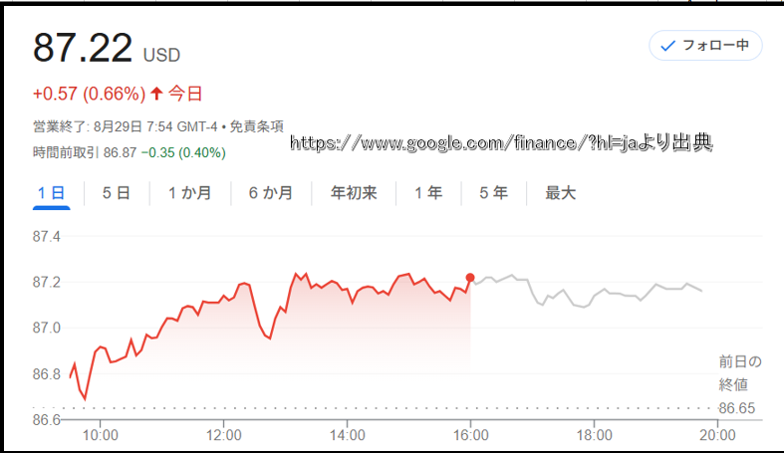Viewport: 784px width, 453px height.
Task: Click the red closing price dot at 16:00
Action: click(470, 278)
